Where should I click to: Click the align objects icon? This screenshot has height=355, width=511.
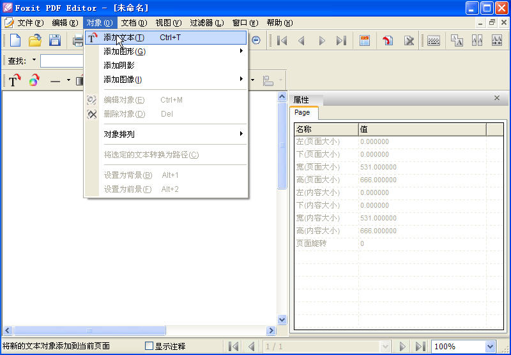coord(268,80)
